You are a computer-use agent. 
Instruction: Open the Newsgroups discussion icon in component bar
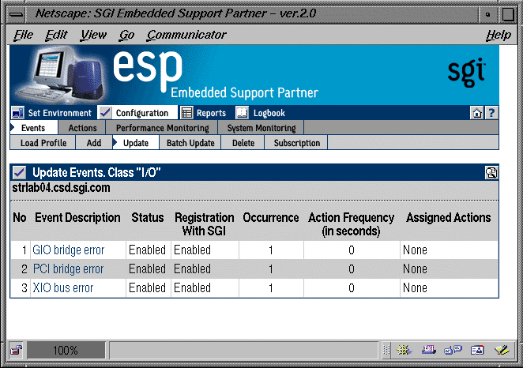point(453,350)
